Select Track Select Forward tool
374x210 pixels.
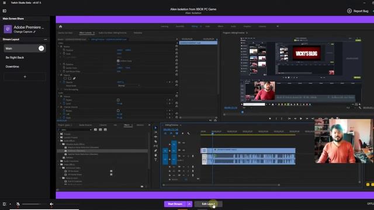(155, 132)
